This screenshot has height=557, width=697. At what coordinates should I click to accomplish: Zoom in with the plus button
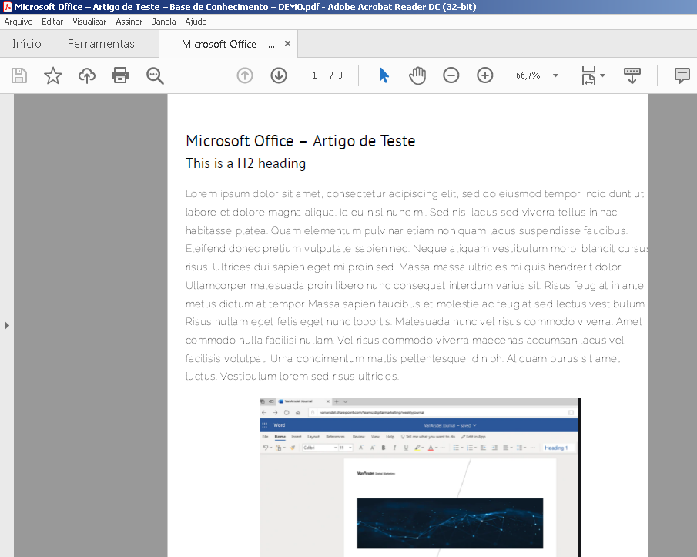pos(485,75)
